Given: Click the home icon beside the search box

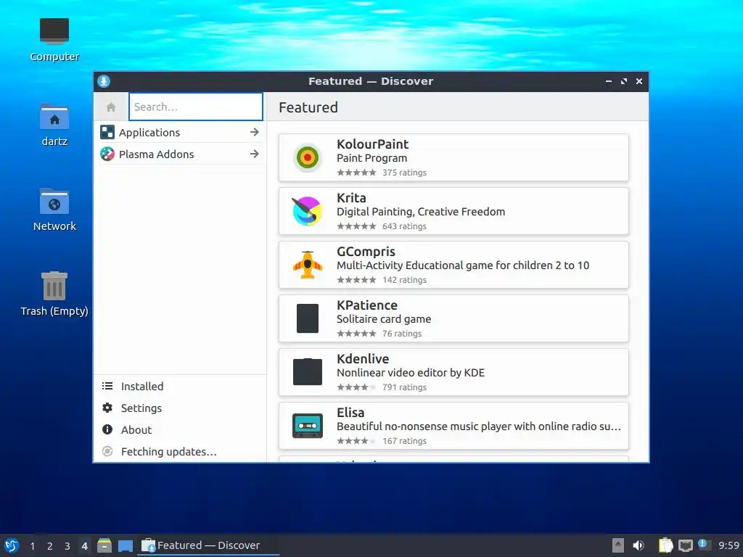Looking at the screenshot, I should (x=111, y=107).
